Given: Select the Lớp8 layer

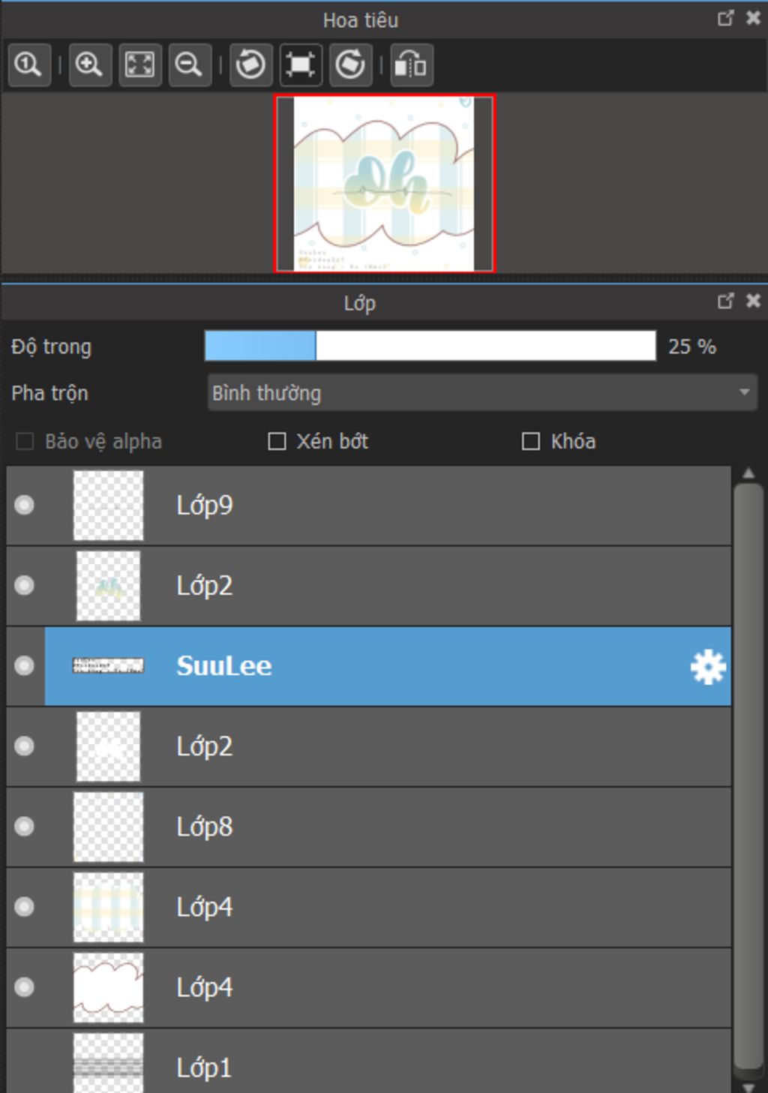Looking at the screenshot, I should (368, 827).
